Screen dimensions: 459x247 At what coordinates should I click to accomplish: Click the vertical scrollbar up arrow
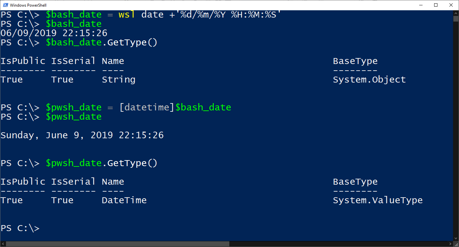coord(456,14)
